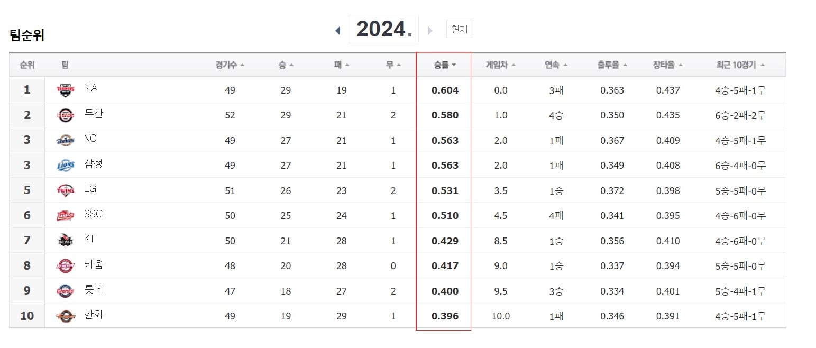This screenshot has width=816, height=348.
Task: Sort table by 장타율 column
Action: click(668, 65)
